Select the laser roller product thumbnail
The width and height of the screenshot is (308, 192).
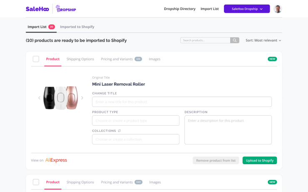pos(60,98)
